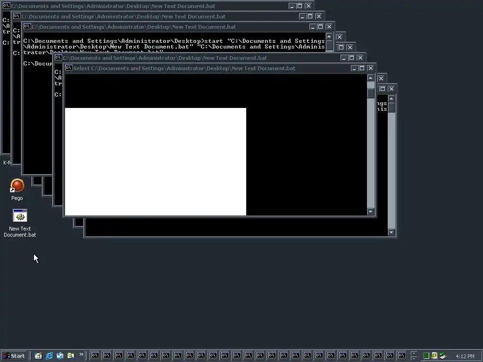Screen dimensions: 483x362
Task: Maximize the window showing the start command
Action: point(321,27)
